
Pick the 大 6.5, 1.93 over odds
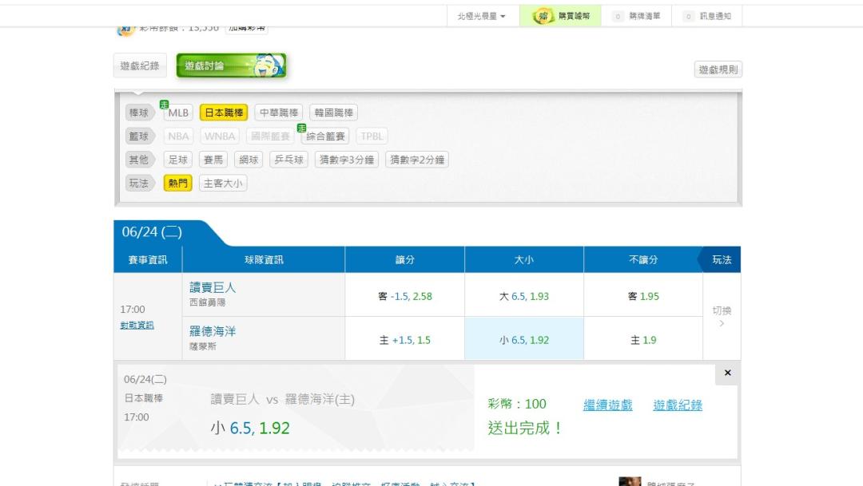(x=524, y=296)
